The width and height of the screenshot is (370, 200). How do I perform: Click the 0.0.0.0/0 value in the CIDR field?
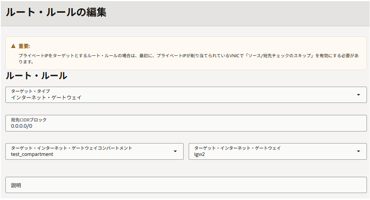point(22,126)
